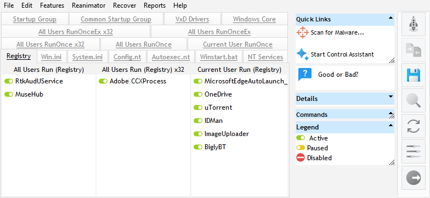
Task: Disable the OneDrive startup switch
Action: coord(198,94)
